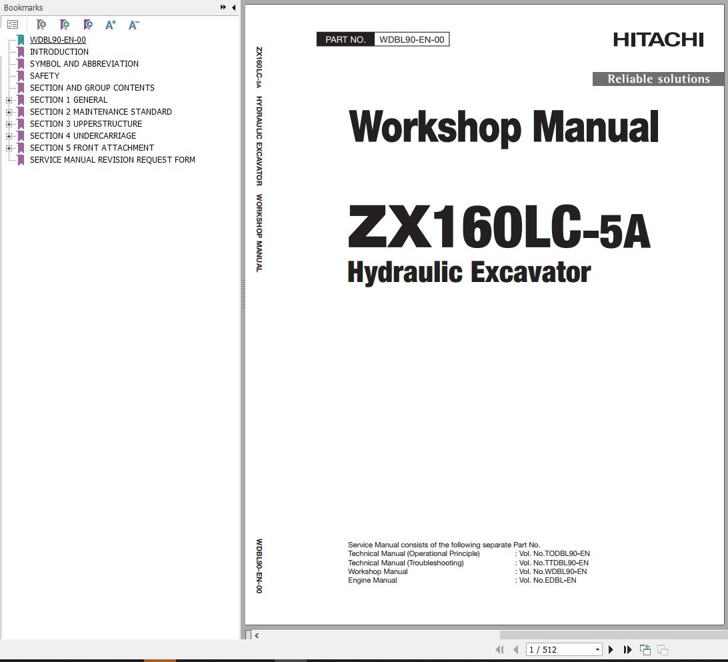Select SECTION 1 GENERAL bookmark
Screen dimensions: 728x662
click(69, 100)
